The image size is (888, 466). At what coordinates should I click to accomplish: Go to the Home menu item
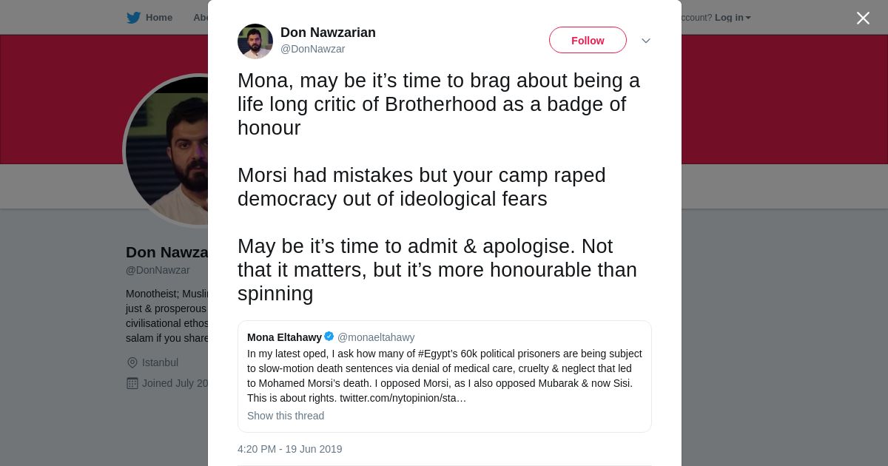point(158,18)
